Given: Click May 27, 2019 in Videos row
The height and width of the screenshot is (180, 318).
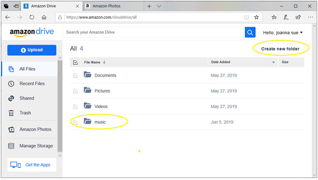Looking at the screenshot, I should (x=224, y=107).
